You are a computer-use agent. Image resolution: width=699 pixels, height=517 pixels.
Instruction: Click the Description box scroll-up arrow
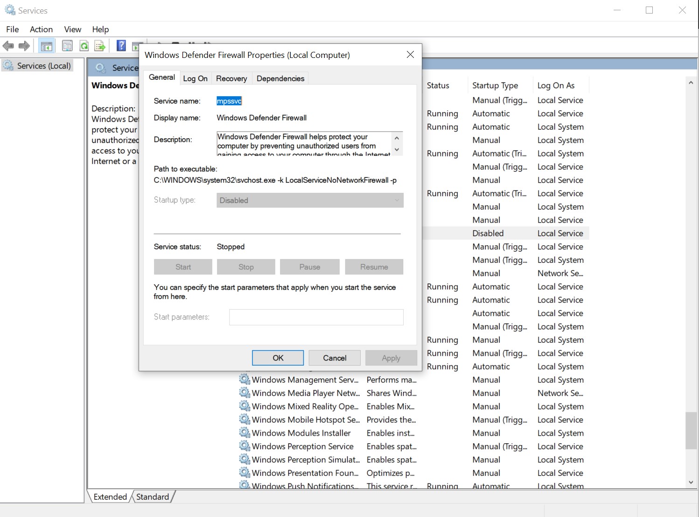397,138
